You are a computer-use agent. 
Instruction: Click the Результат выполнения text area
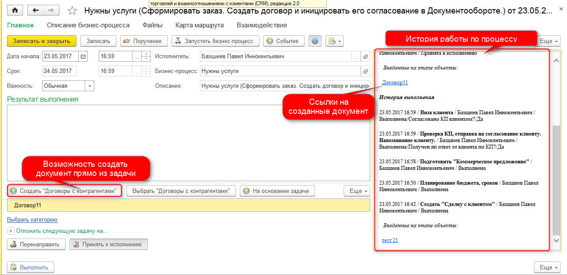(x=188, y=142)
